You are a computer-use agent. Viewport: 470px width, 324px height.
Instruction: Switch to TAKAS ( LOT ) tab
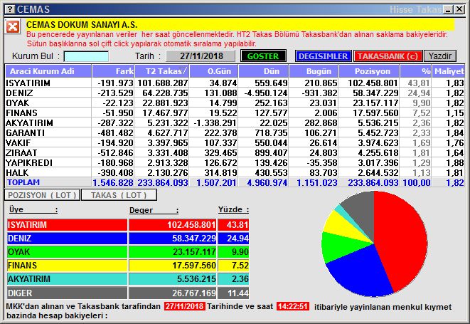119,195
